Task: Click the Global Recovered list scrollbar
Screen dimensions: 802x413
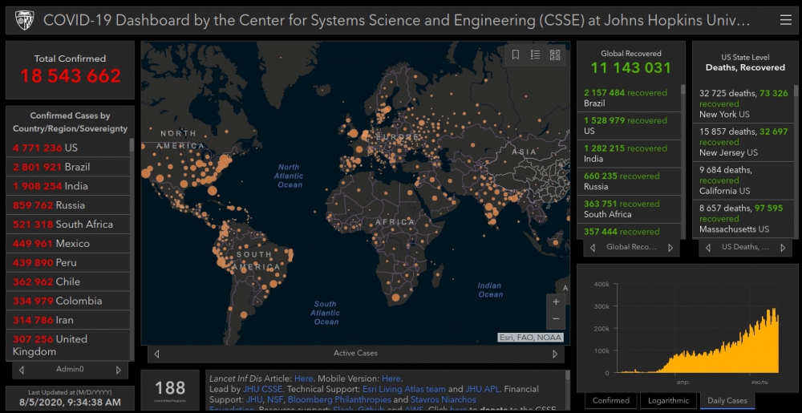Action: (x=683, y=160)
